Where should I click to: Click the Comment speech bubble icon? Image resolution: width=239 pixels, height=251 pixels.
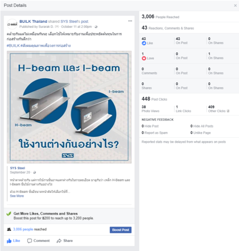coord(30,241)
